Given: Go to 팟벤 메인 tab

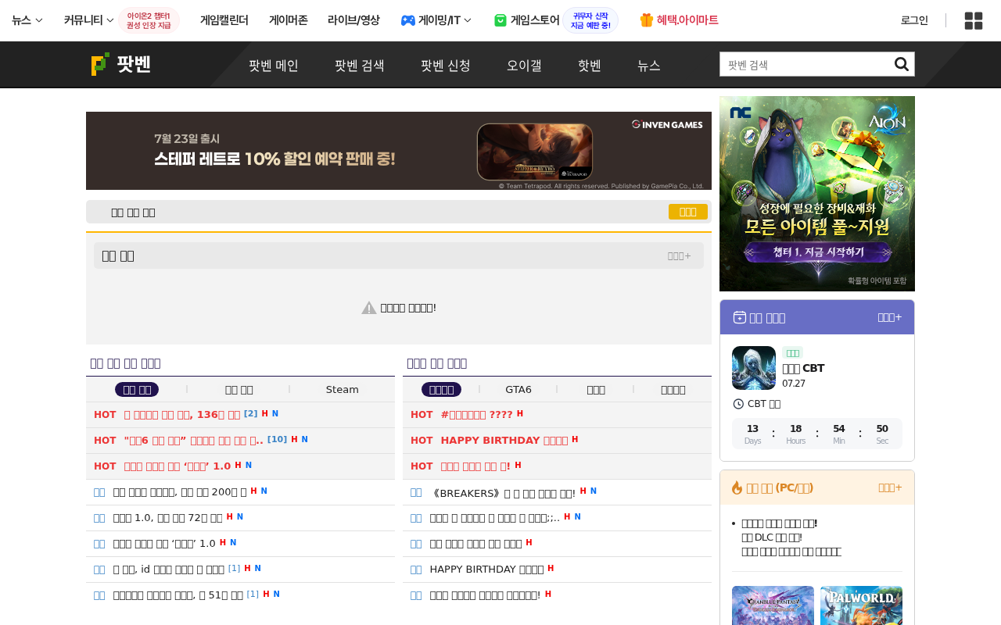Looking at the screenshot, I should (x=274, y=66).
